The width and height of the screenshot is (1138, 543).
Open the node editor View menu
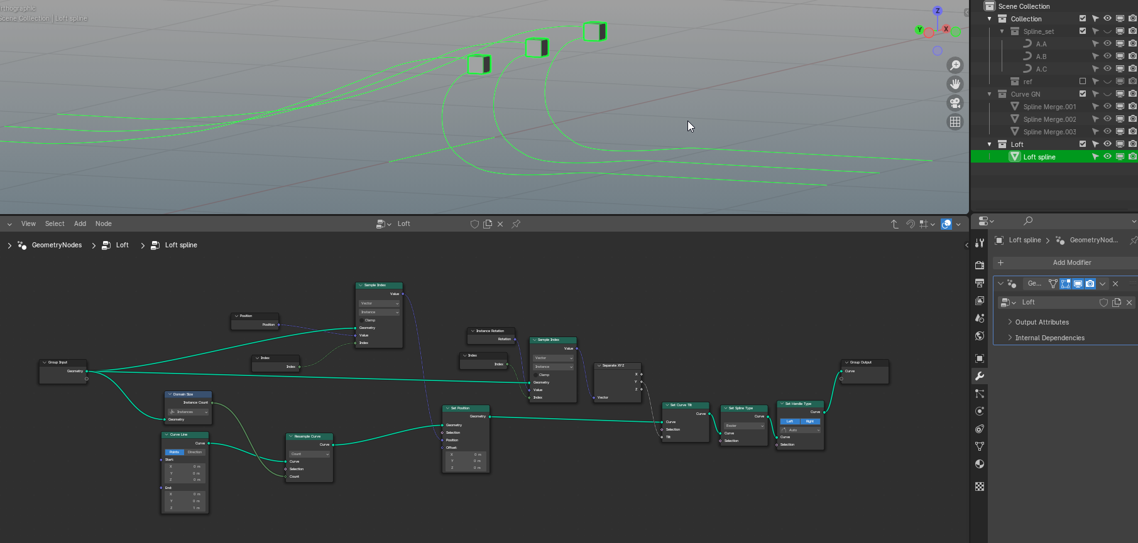[28, 224]
